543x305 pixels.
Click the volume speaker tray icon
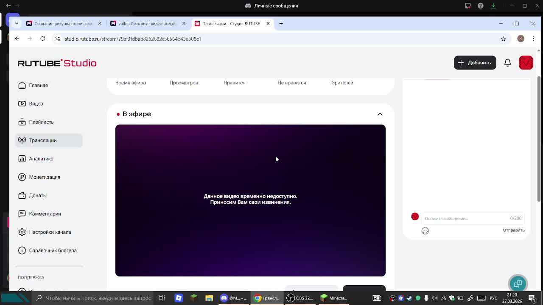tap(435, 298)
